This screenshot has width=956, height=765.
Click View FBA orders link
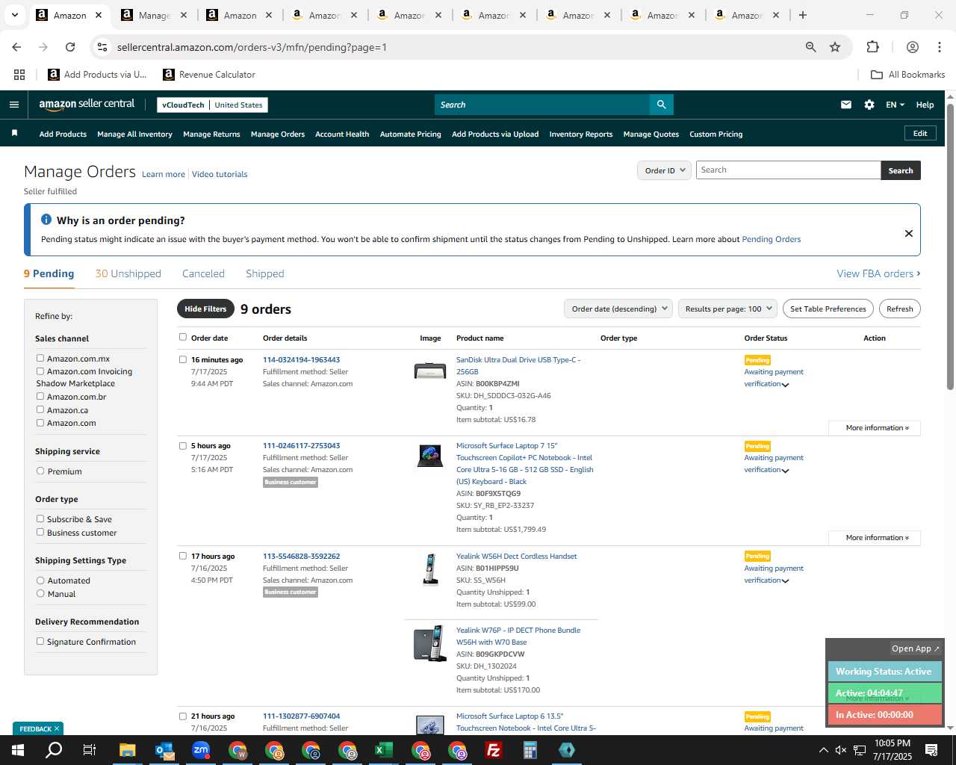tap(878, 273)
